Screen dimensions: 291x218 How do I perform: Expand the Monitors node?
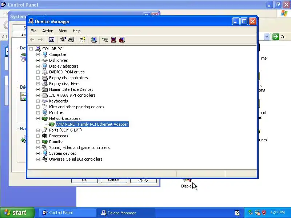[38, 113]
